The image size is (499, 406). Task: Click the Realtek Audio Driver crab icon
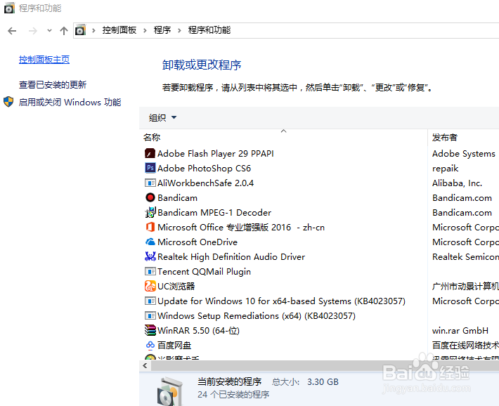click(150, 256)
